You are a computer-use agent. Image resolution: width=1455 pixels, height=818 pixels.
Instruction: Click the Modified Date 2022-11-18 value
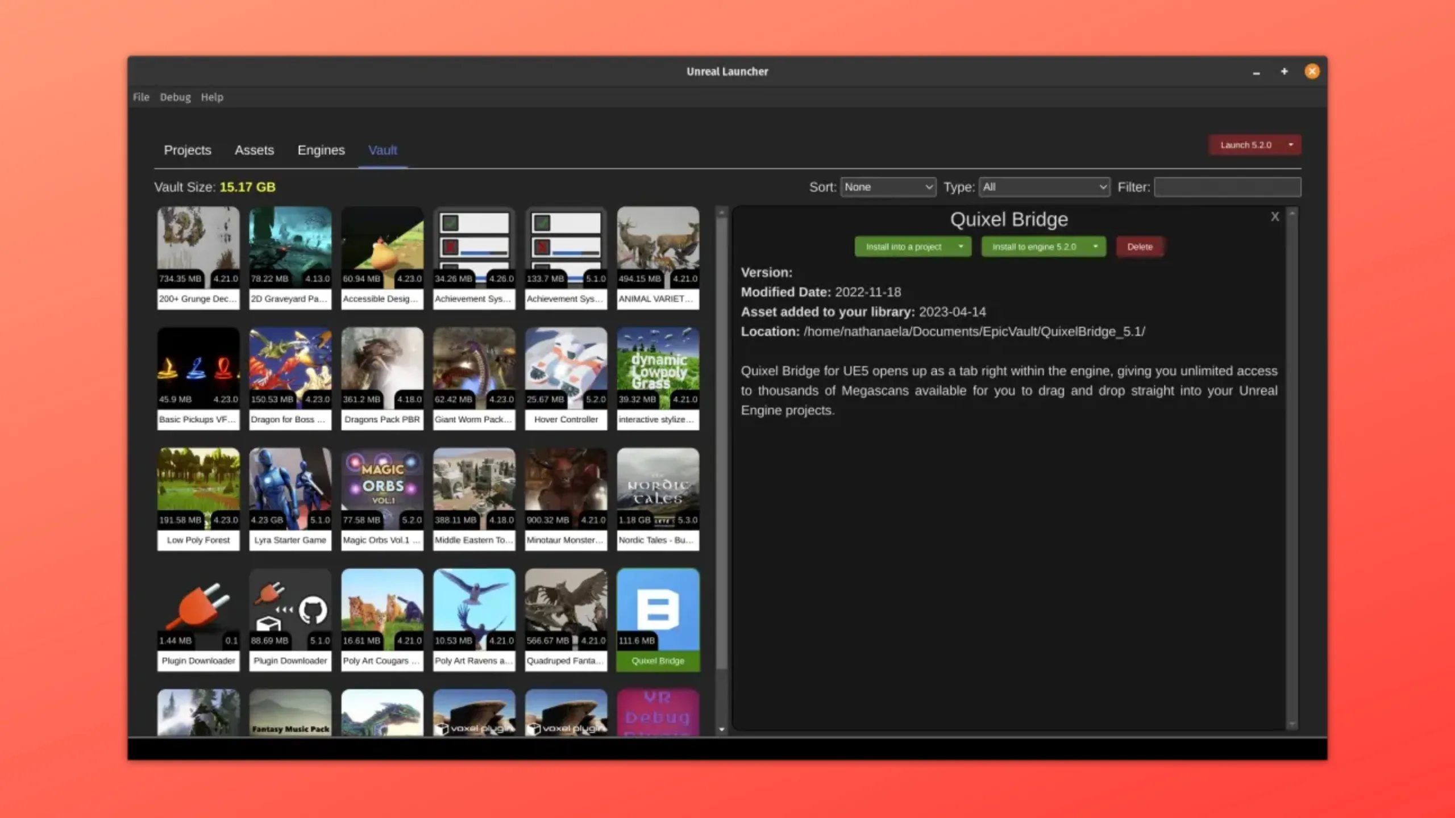[868, 292]
